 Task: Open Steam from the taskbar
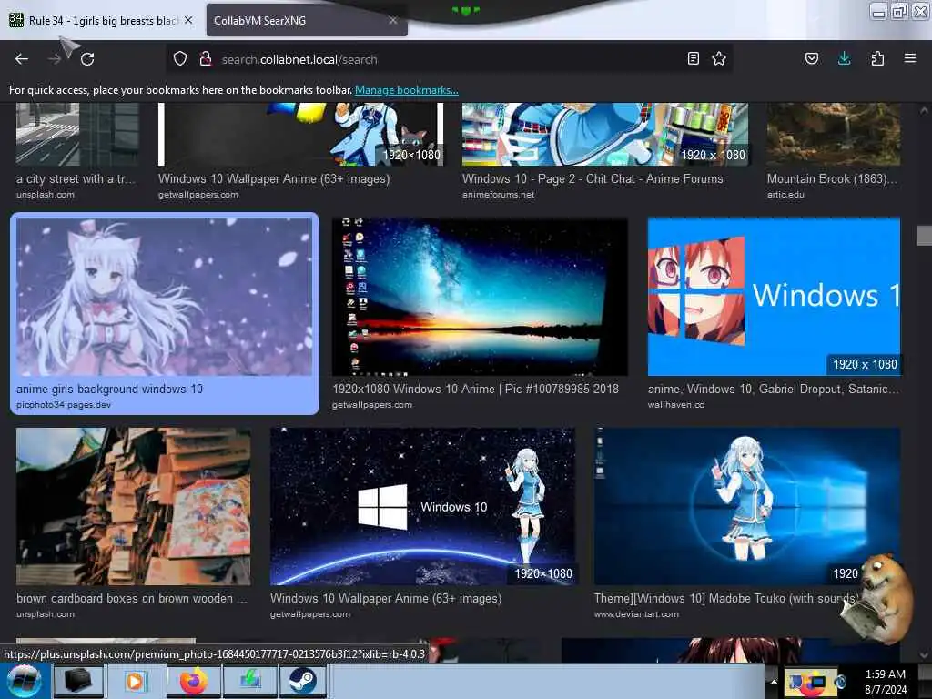[x=303, y=681]
